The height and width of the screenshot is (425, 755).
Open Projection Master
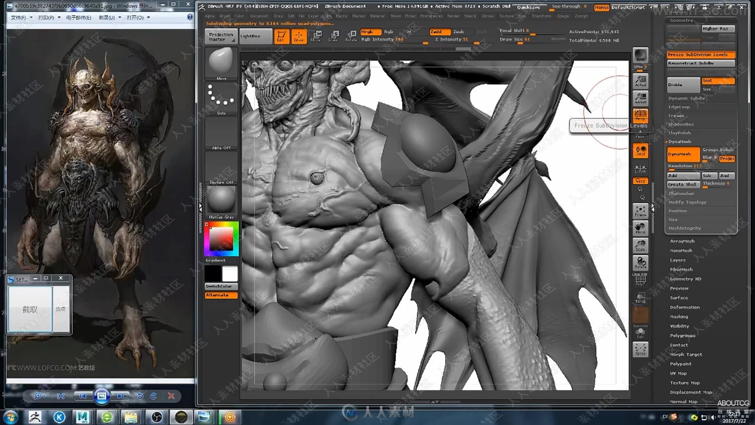[221, 37]
